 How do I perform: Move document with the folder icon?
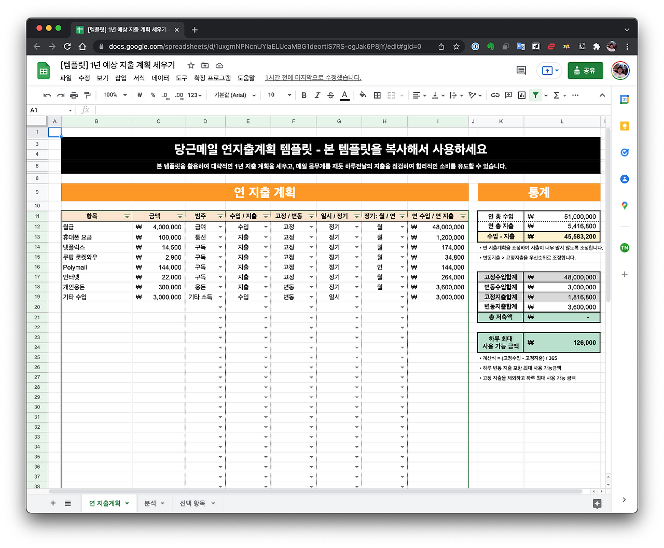point(205,65)
